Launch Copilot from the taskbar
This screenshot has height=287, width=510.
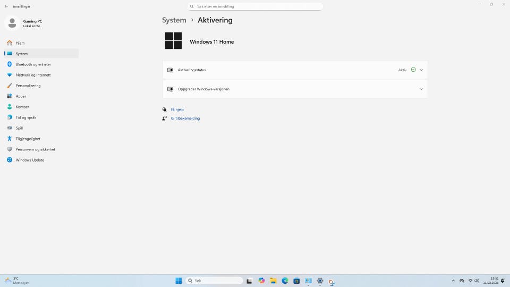(x=261, y=281)
